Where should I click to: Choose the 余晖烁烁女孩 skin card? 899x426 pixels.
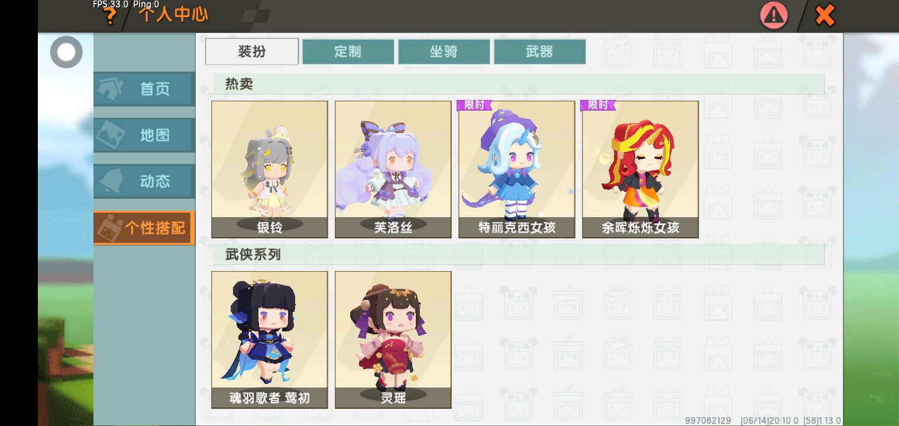(x=641, y=169)
